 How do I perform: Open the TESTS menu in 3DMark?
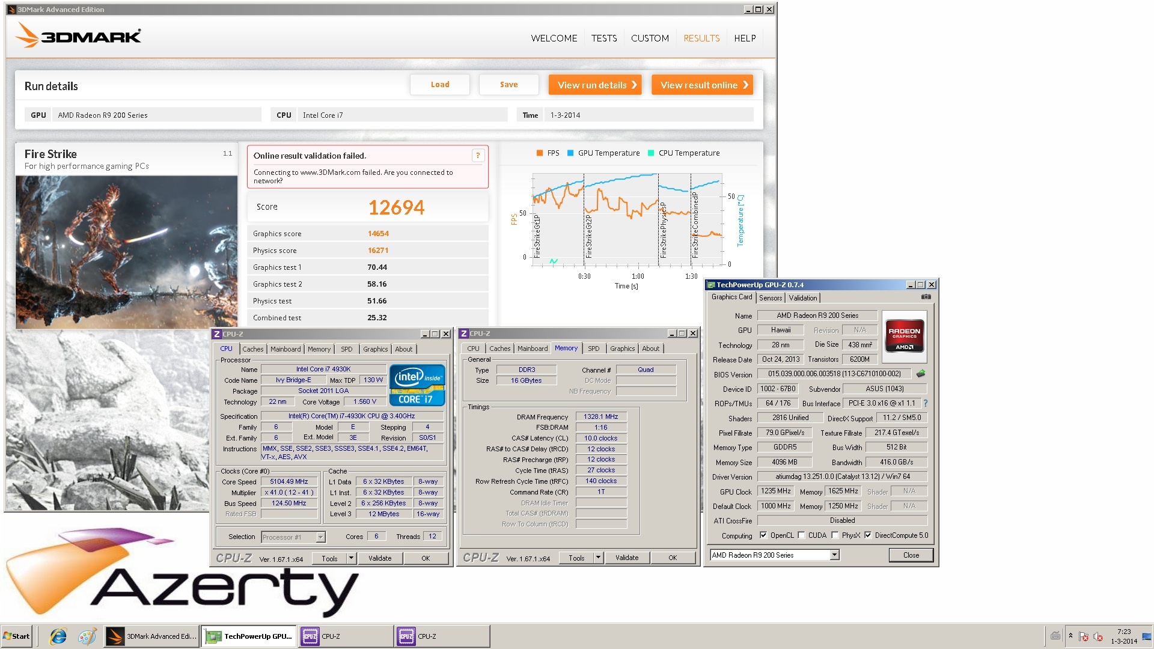tap(603, 38)
